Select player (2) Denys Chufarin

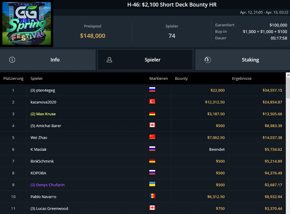(x=48, y=185)
